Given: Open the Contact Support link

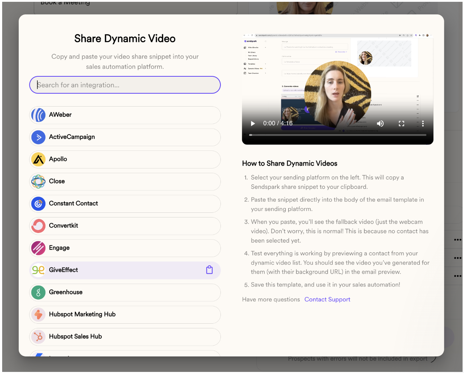Looking at the screenshot, I should coord(327,300).
